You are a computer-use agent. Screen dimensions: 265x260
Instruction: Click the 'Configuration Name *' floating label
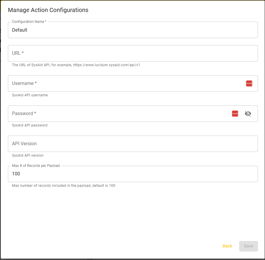point(29,22)
